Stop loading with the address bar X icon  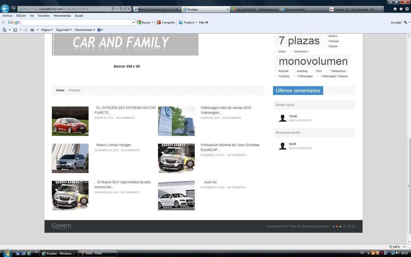point(129,9)
